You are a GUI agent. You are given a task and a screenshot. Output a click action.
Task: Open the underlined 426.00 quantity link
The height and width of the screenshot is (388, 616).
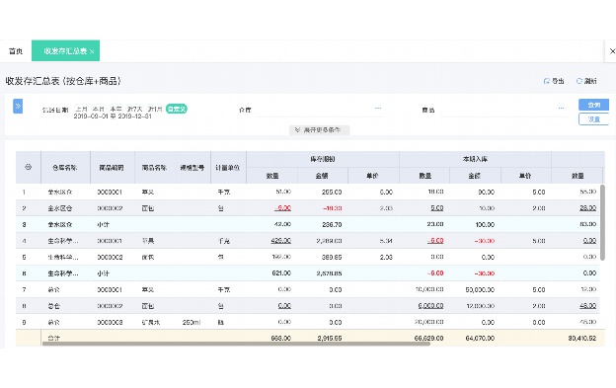pyautogui.click(x=281, y=241)
